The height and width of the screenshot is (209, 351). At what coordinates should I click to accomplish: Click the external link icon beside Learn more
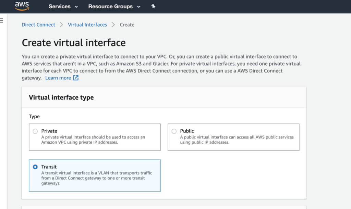pos(76,78)
